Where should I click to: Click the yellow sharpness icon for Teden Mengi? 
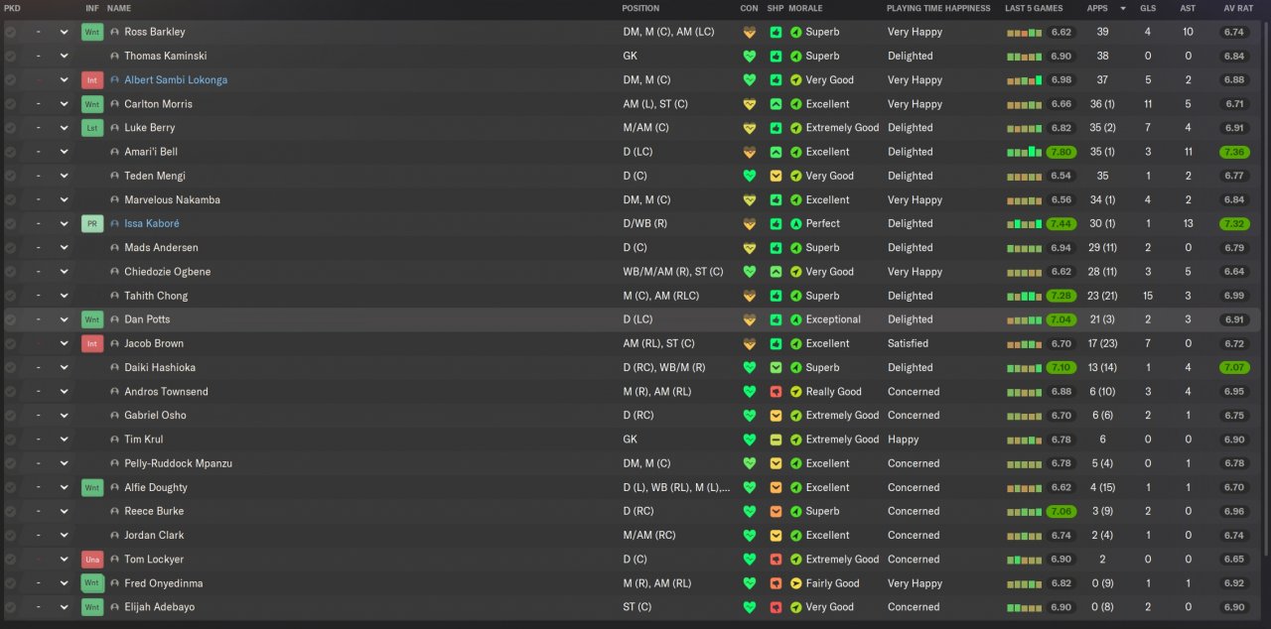click(x=776, y=177)
